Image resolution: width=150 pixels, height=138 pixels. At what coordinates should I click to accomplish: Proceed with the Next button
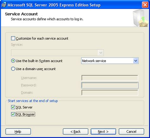[x=103, y=131]
